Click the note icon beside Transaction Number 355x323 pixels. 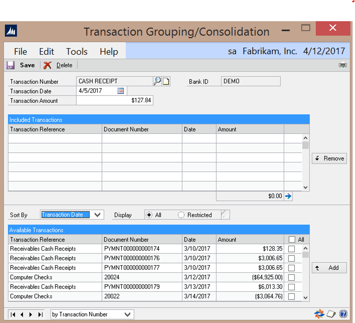[x=166, y=82]
